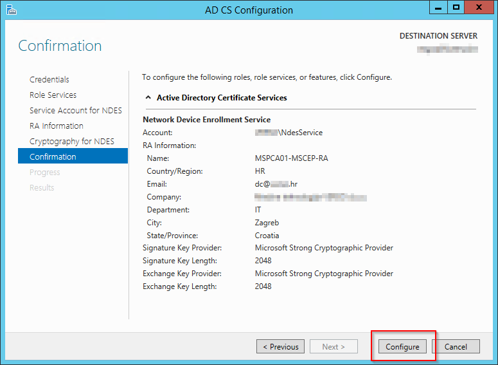Click the Zagreb city value
Viewport: 498px width, 365px height.
[x=267, y=223]
